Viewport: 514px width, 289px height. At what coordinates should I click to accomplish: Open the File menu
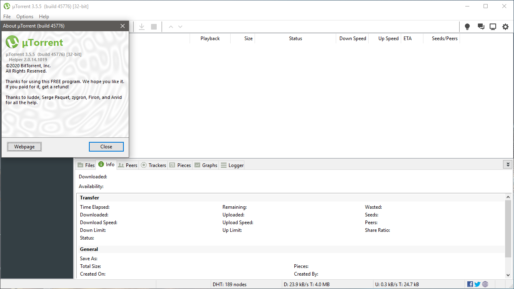[x=7, y=17]
